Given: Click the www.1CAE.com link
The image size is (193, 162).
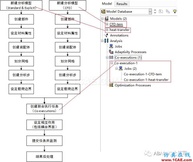Looking at the screenshot, I should (x=177, y=160).
